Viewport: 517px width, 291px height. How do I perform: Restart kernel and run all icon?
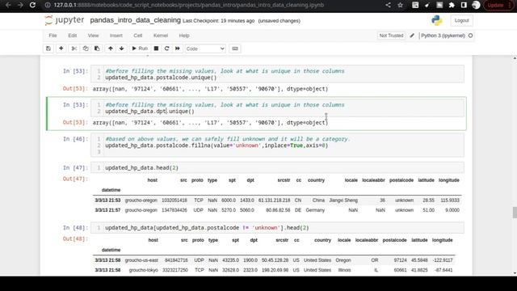pyautogui.click(x=178, y=48)
